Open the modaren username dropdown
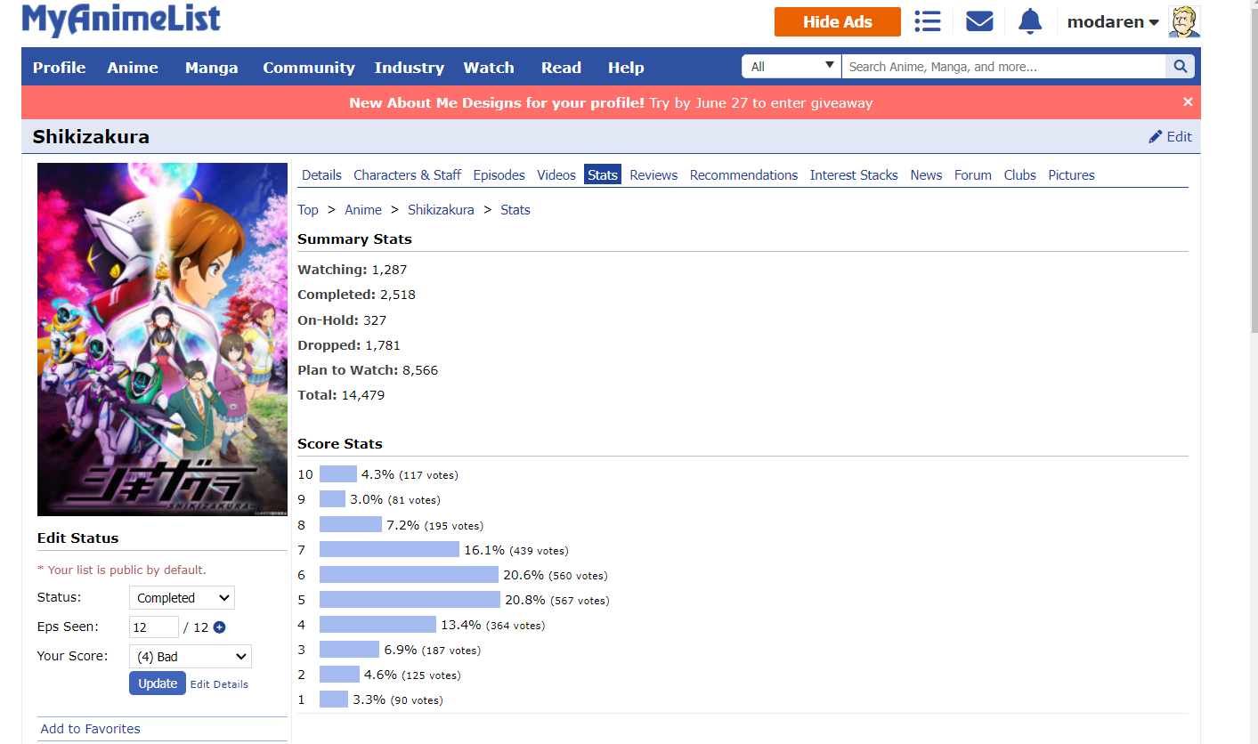Screen dimensions: 1258x744 pyautogui.click(x=1113, y=22)
